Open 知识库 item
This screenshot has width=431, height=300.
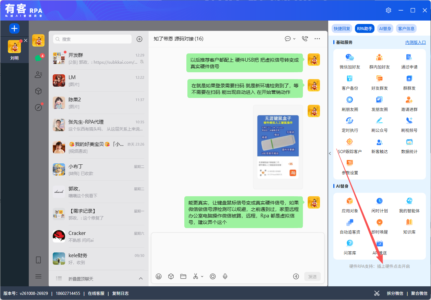pyautogui.click(x=409, y=226)
